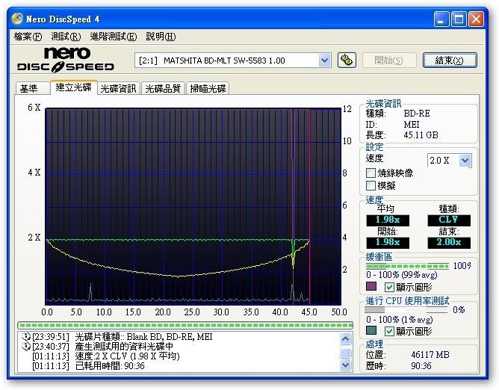Viewport: 499px width, 390px height.
Task: Click the Nero DiscSpeed title bar icon
Action: tap(17, 19)
